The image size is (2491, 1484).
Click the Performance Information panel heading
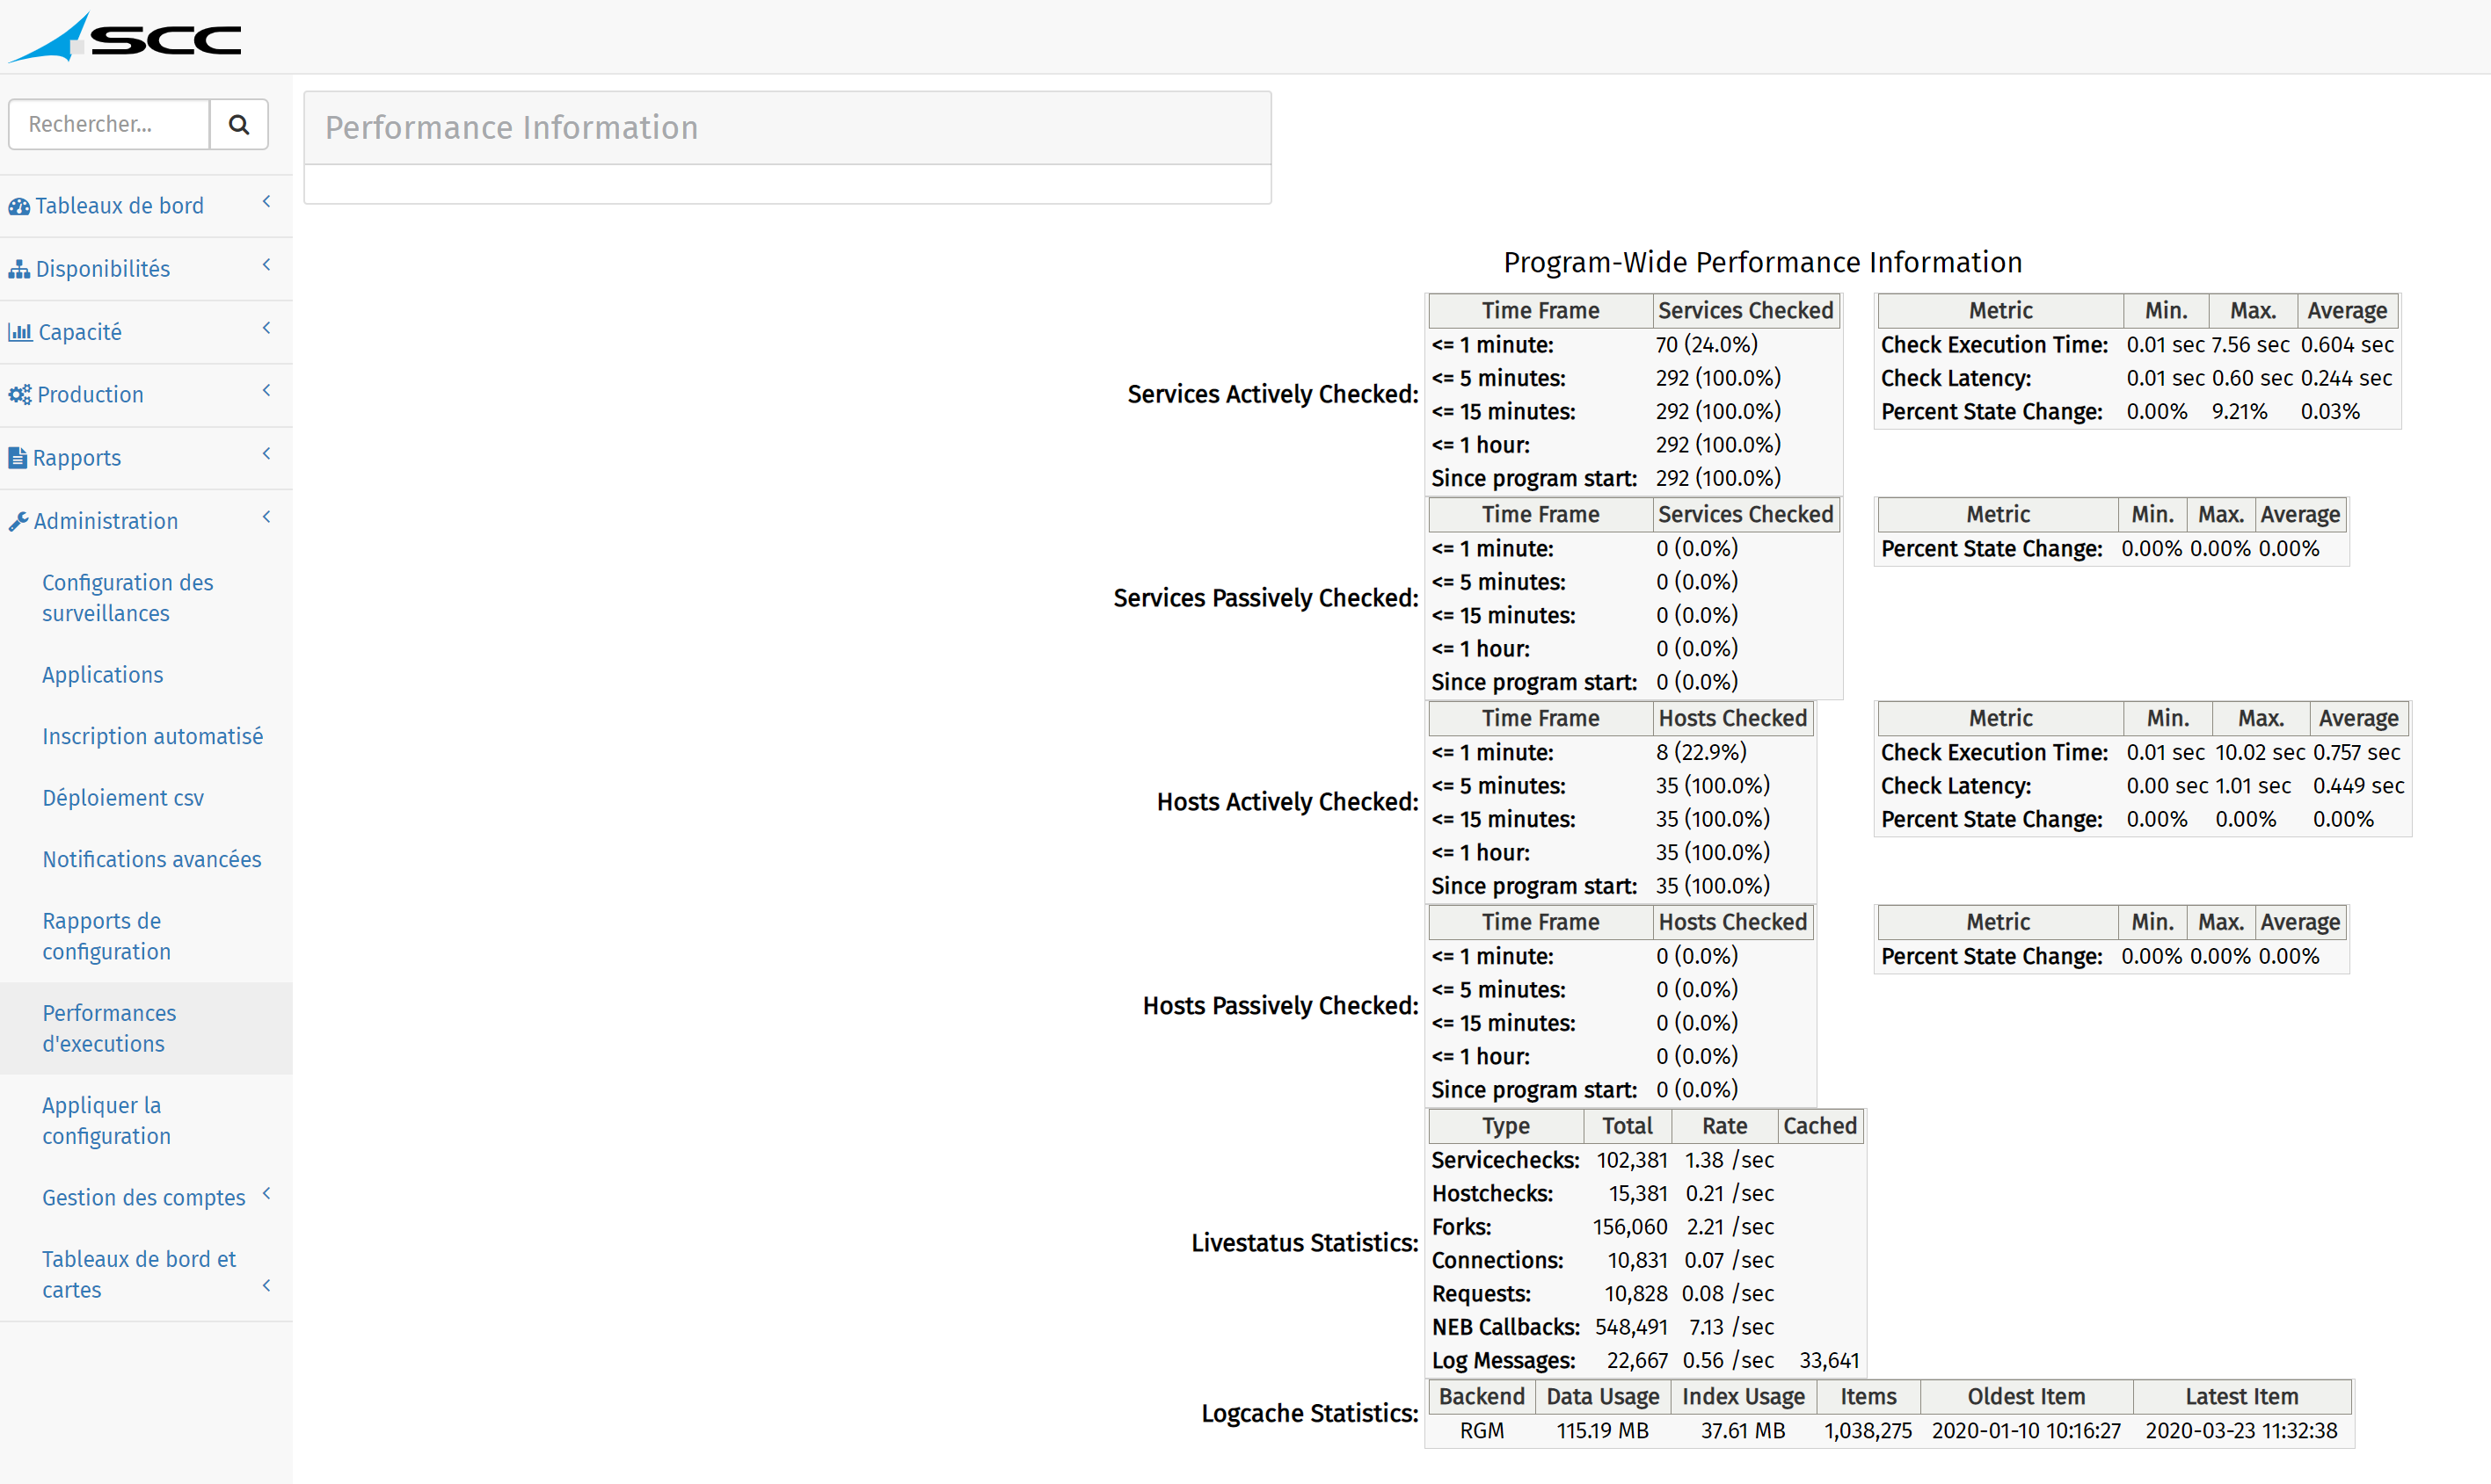coord(512,128)
